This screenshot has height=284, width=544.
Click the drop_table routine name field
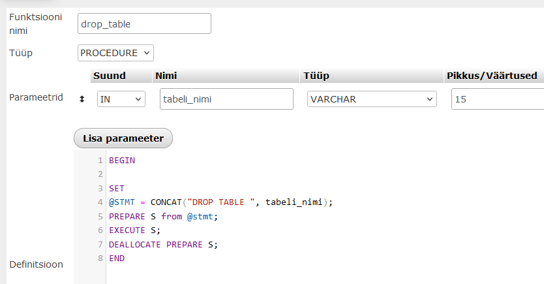144,24
